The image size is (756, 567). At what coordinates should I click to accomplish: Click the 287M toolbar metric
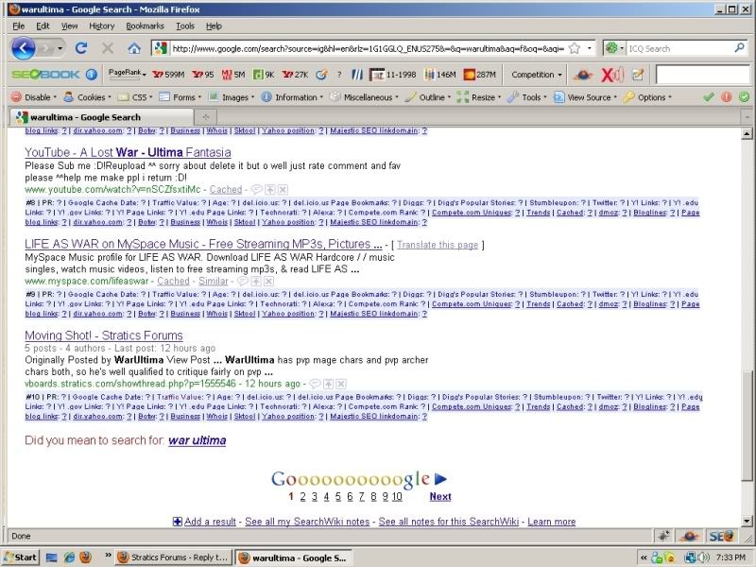pyautogui.click(x=479, y=75)
